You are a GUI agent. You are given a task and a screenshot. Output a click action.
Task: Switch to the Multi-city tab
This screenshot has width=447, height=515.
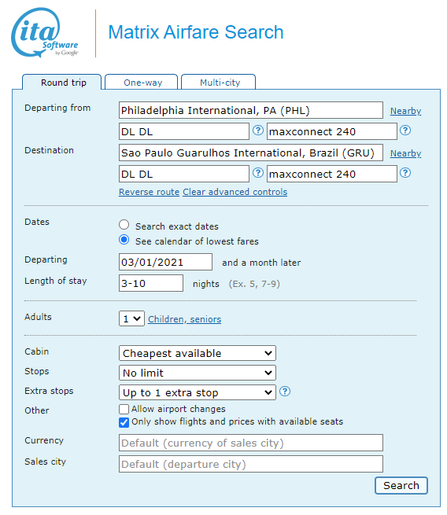219,82
